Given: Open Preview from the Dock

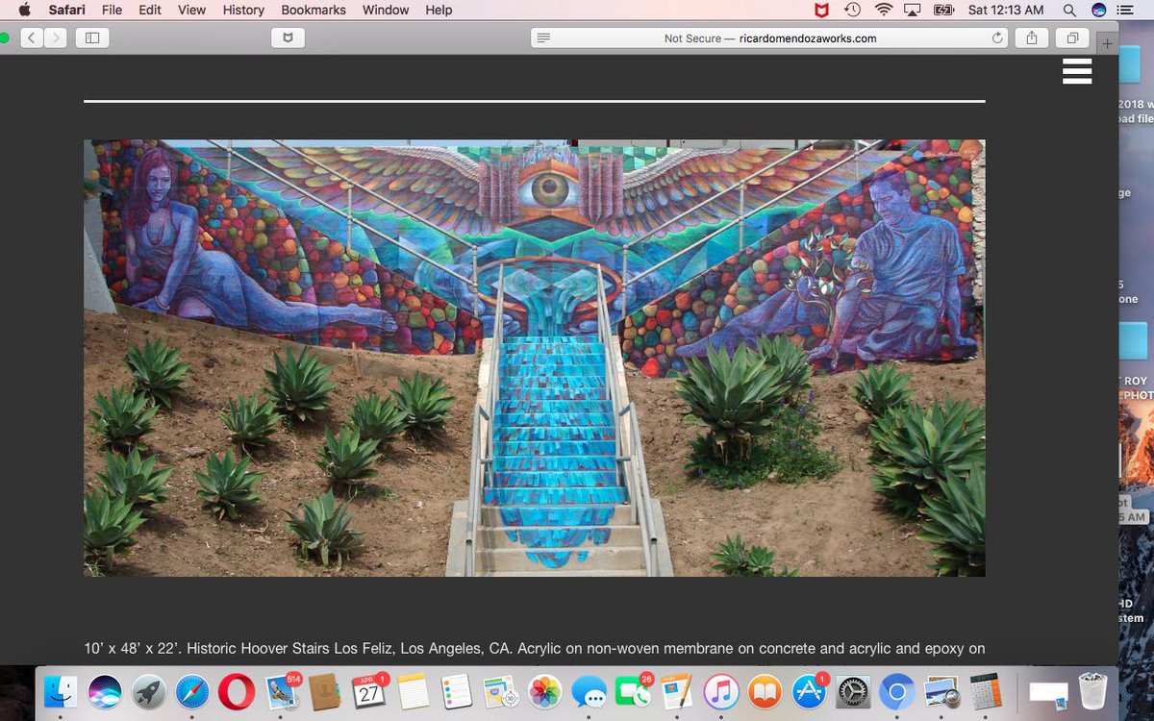Looking at the screenshot, I should tap(941, 691).
